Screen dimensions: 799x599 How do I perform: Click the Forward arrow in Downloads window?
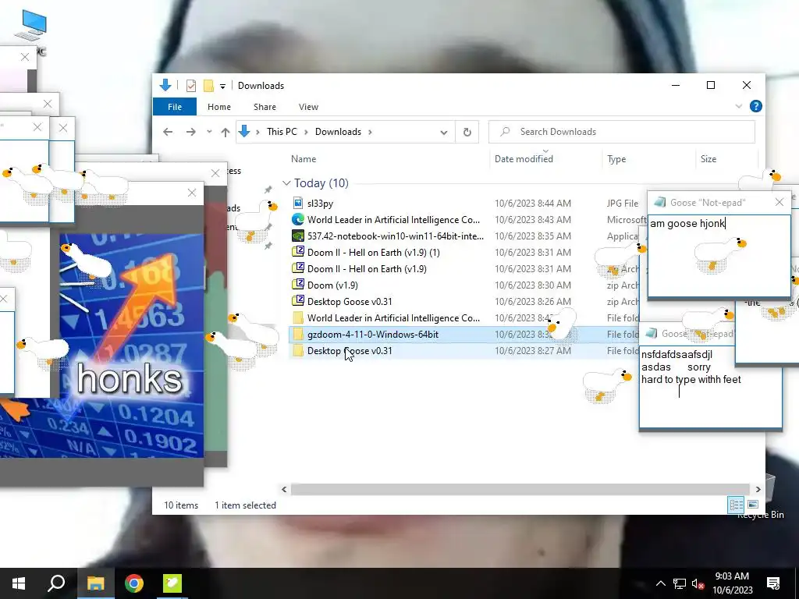point(190,132)
